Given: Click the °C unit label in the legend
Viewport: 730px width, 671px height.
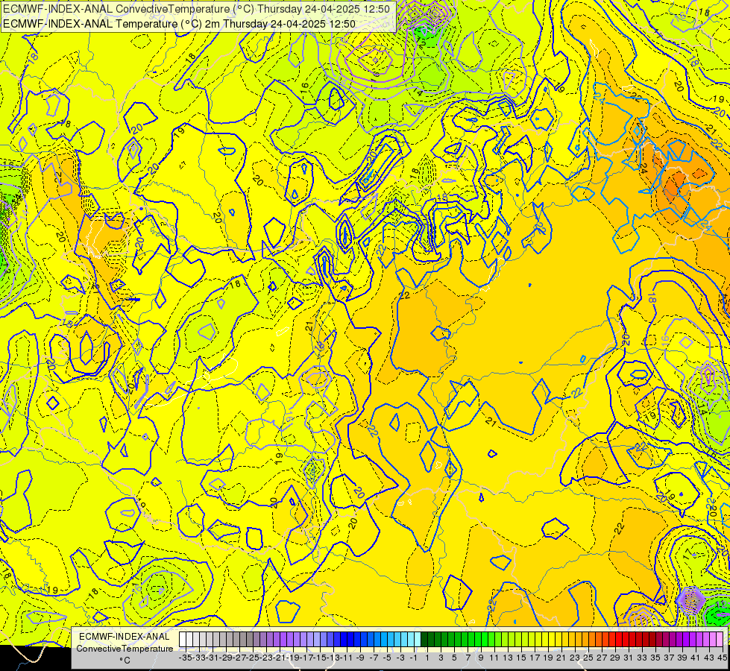Looking at the screenshot, I should [125, 660].
